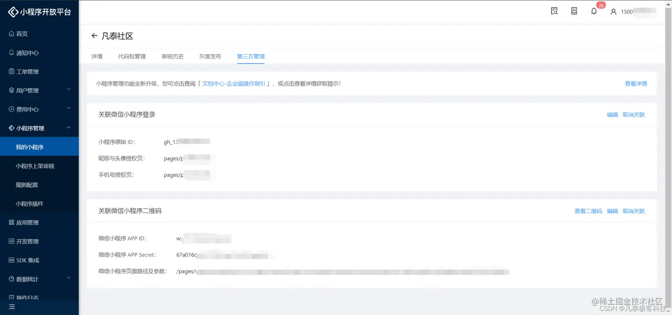Open 开发管理 from the sidebar
This screenshot has height=315, width=672.
pos(27,241)
